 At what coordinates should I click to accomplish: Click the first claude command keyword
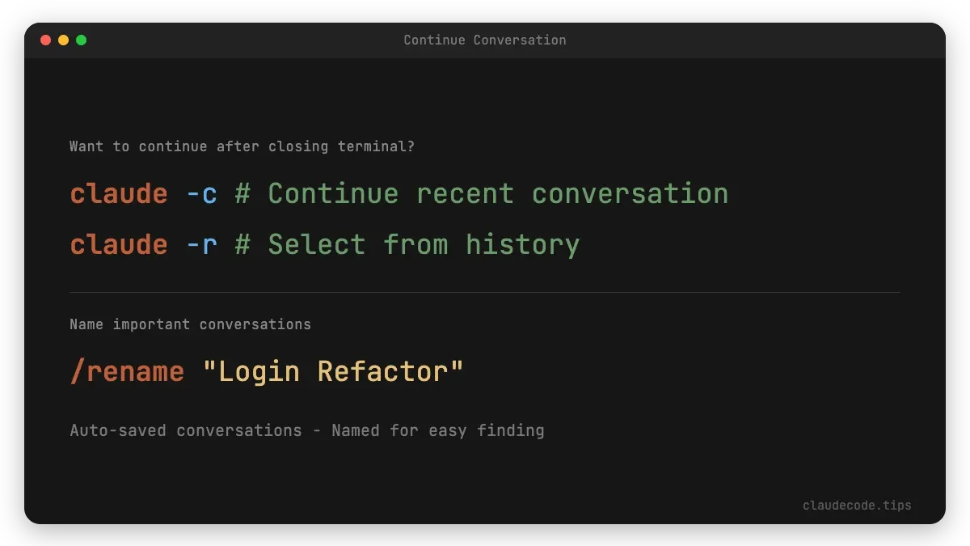coord(118,193)
